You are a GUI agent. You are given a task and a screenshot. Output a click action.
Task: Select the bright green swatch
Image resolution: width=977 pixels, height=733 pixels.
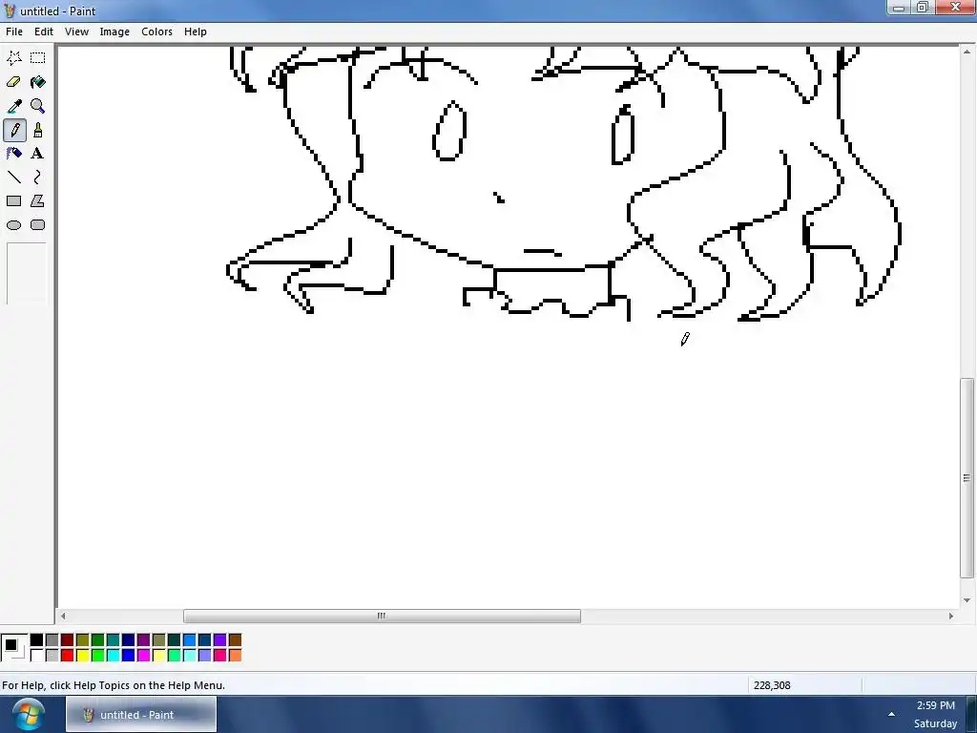coord(98,655)
